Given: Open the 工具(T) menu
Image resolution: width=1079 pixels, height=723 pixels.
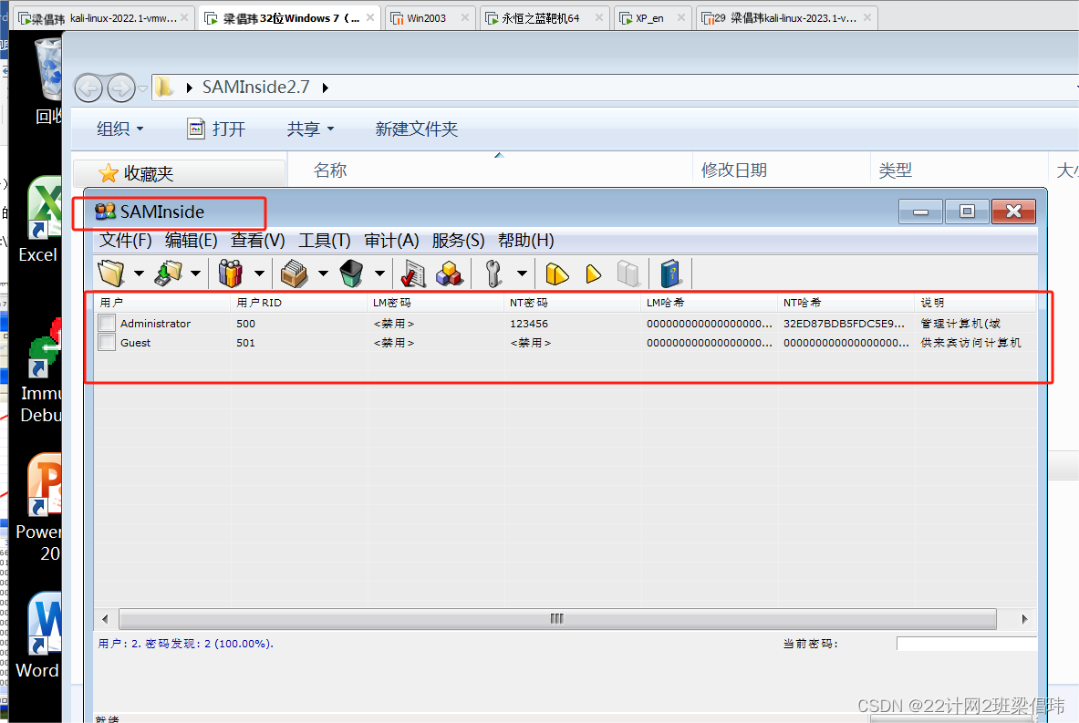Looking at the screenshot, I should (324, 240).
